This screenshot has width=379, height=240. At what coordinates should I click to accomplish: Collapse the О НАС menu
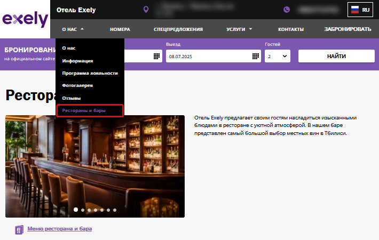tap(73, 29)
